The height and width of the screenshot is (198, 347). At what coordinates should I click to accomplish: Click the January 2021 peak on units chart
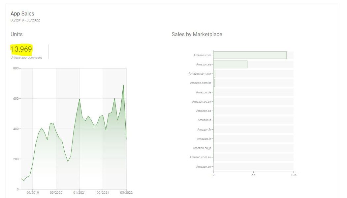coord(79,99)
